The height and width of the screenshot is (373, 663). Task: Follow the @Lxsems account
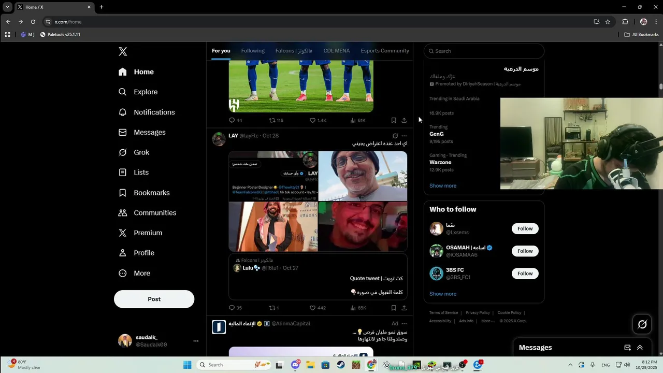525,228
